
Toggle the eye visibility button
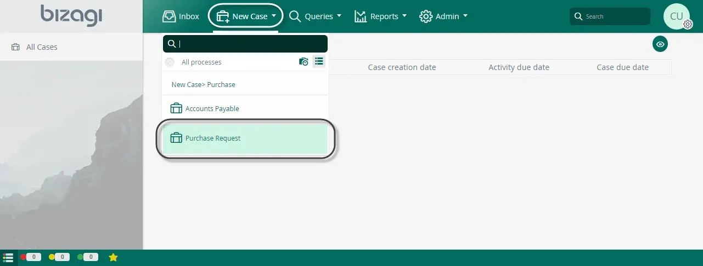pos(660,44)
